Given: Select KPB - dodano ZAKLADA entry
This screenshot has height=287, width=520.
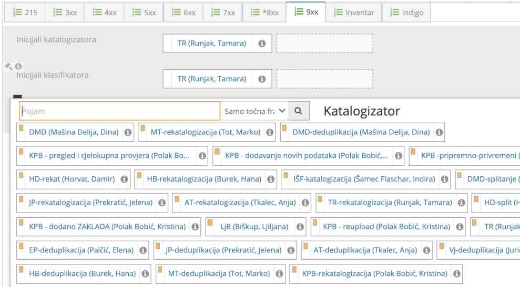Looking at the screenshot, I should point(107,227).
